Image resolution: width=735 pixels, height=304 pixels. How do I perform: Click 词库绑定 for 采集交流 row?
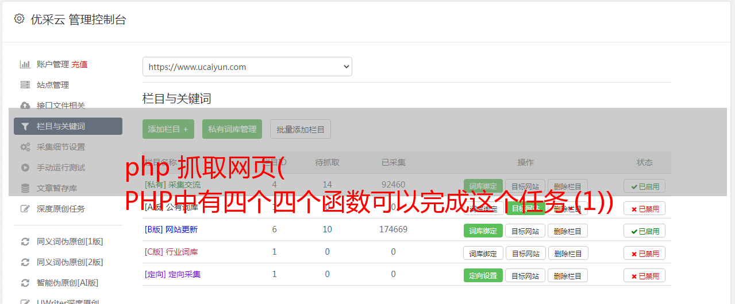point(483,186)
